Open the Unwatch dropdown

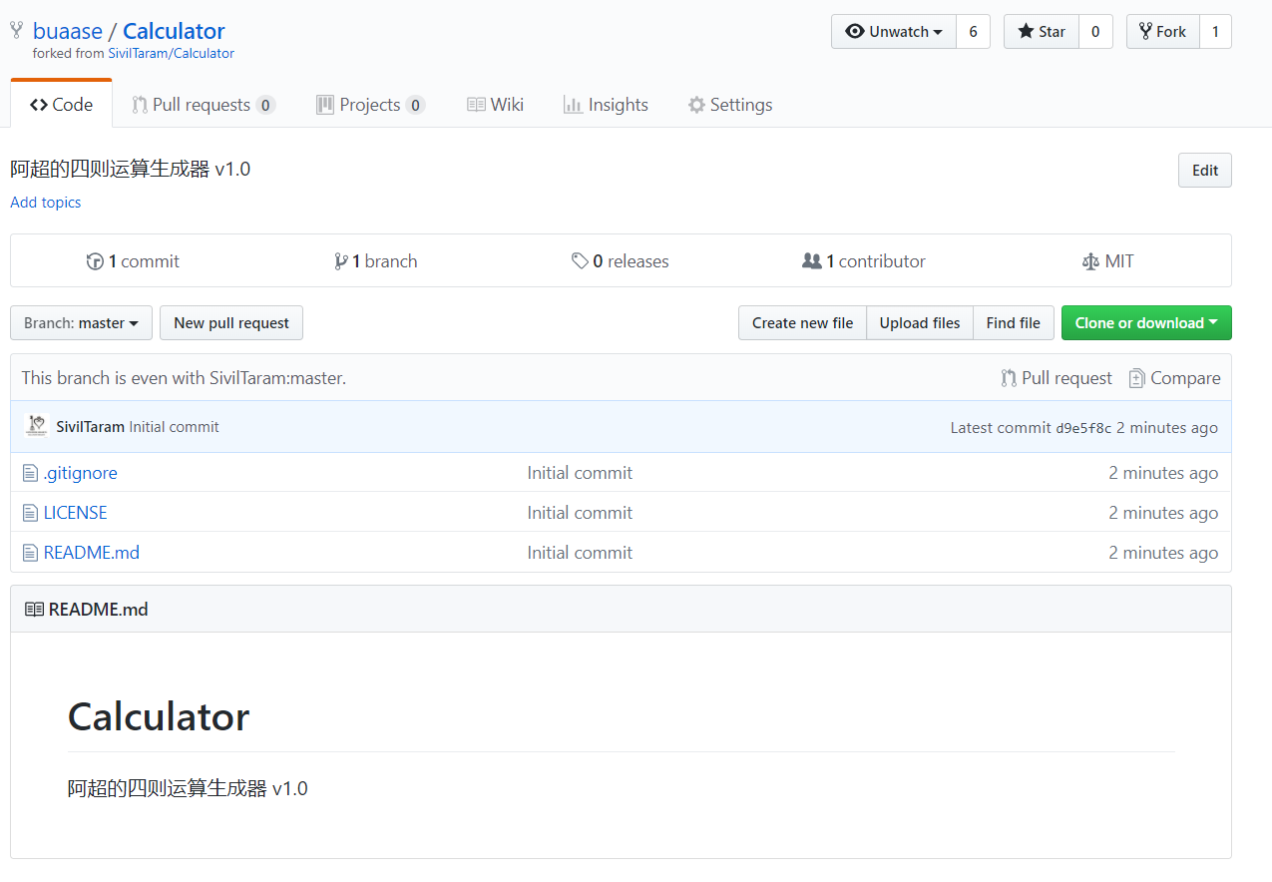pyautogui.click(x=894, y=32)
